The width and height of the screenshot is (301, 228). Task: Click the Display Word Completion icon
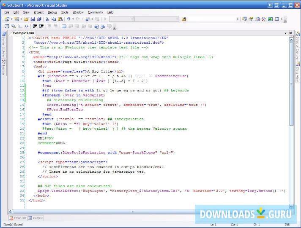pyautogui.click(x=27, y=26)
